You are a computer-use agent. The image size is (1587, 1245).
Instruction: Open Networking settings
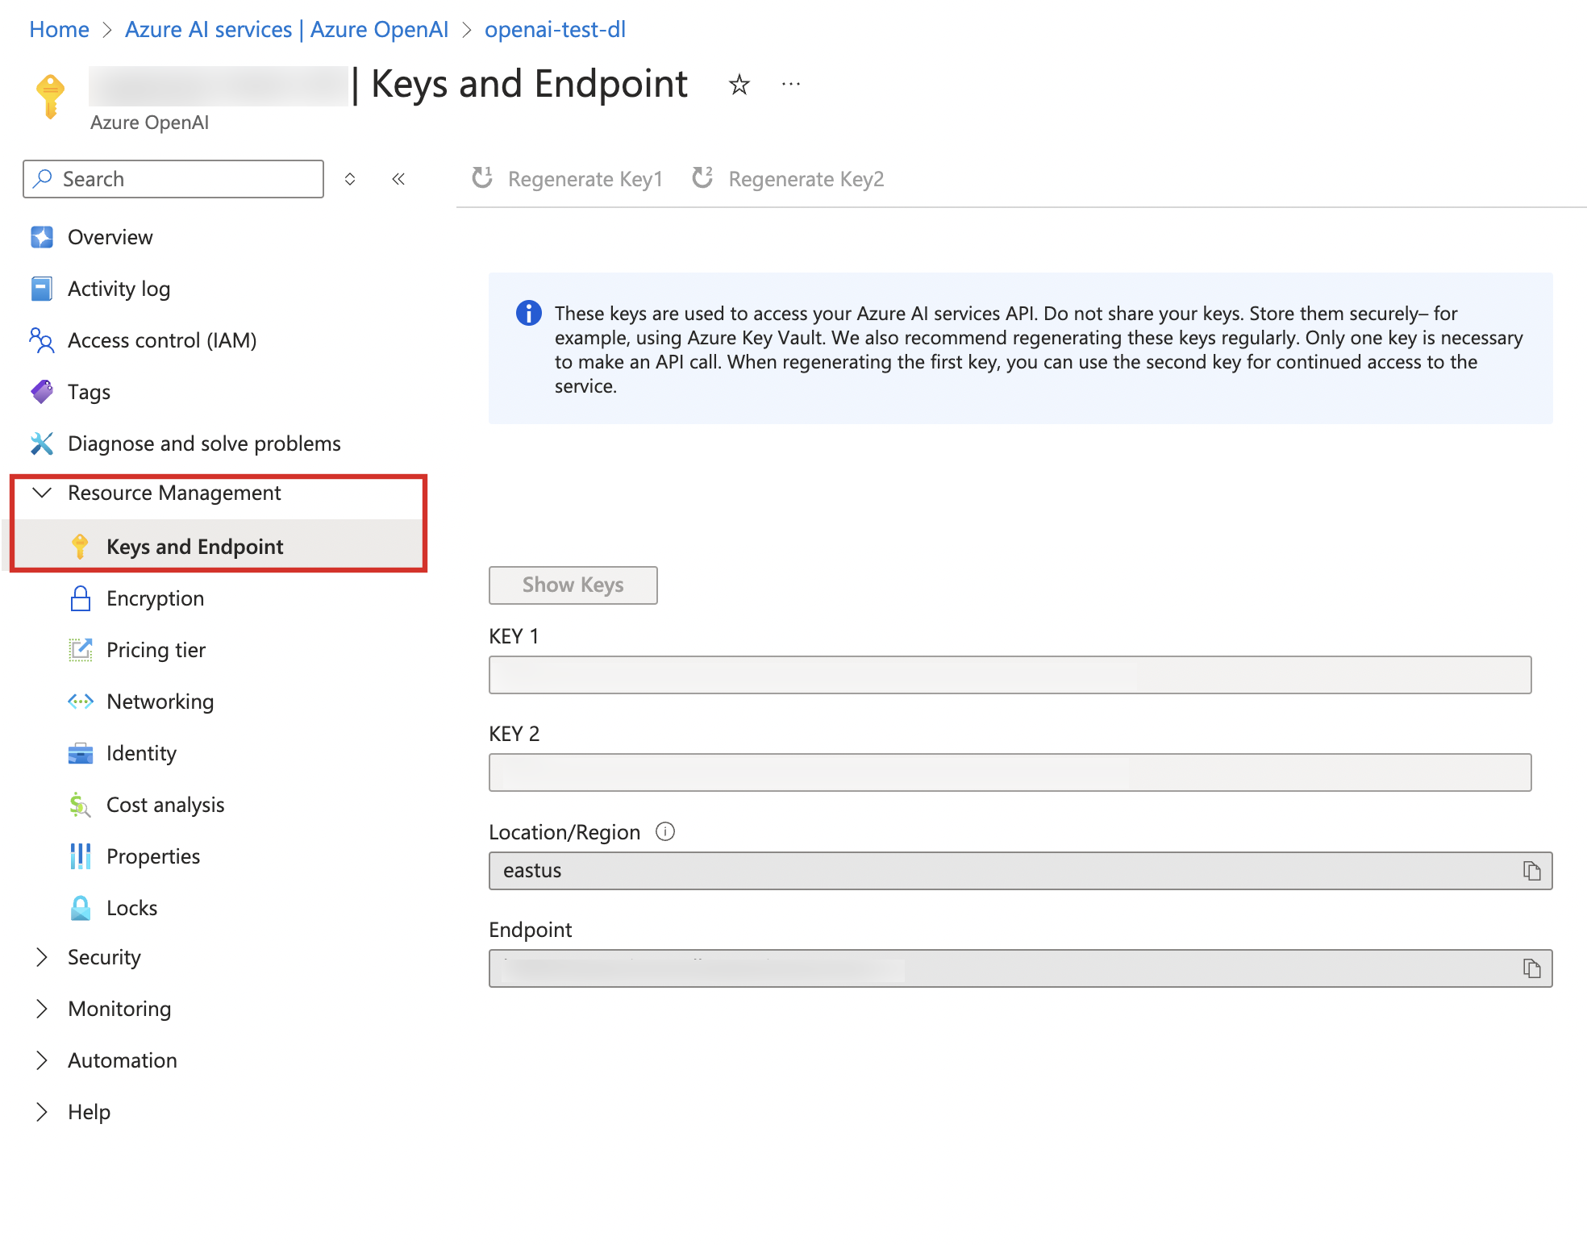pyautogui.click(x=160, y=702)
